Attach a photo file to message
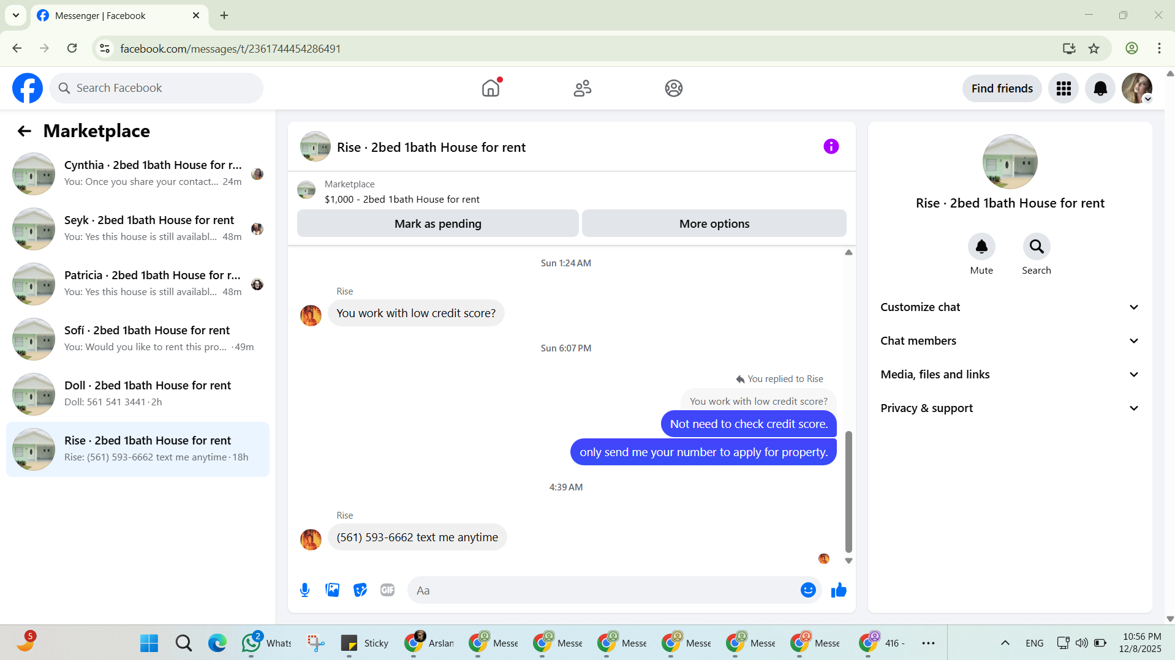 click(333, 590)
